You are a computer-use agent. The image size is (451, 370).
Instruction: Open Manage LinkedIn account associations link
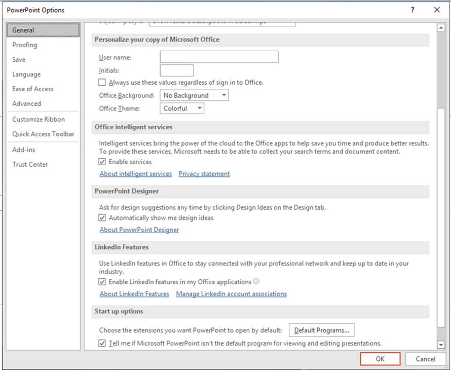pos(231,294)
